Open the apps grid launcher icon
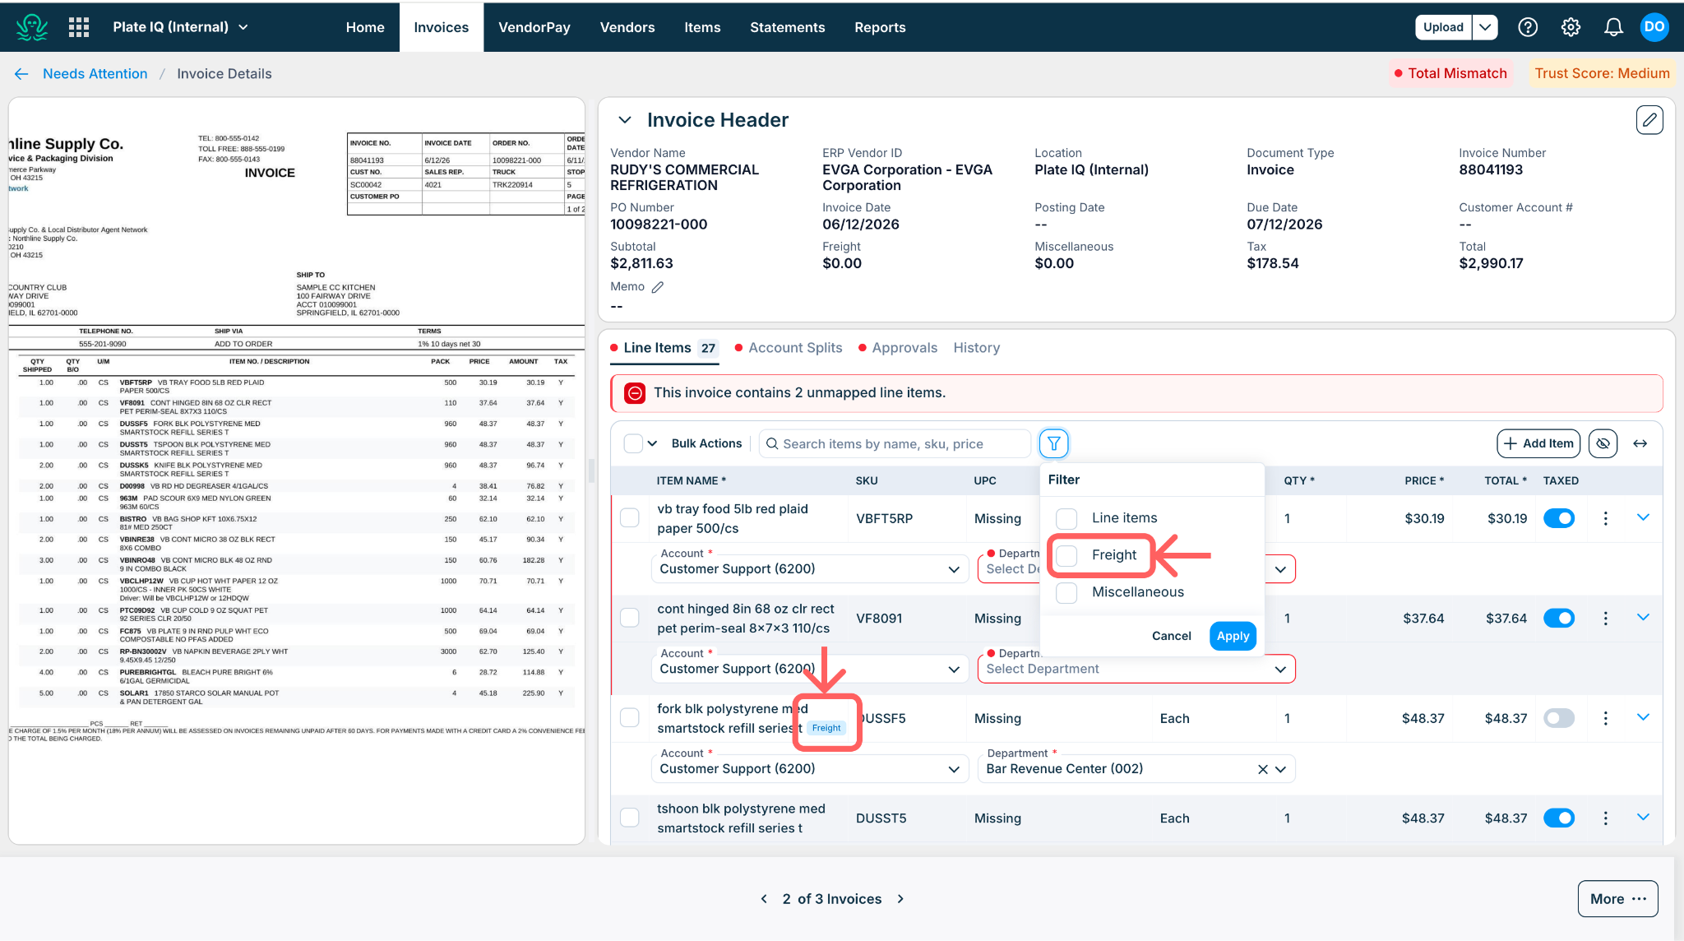Viewport: 1684px width, 941px height. pos(79,27)
